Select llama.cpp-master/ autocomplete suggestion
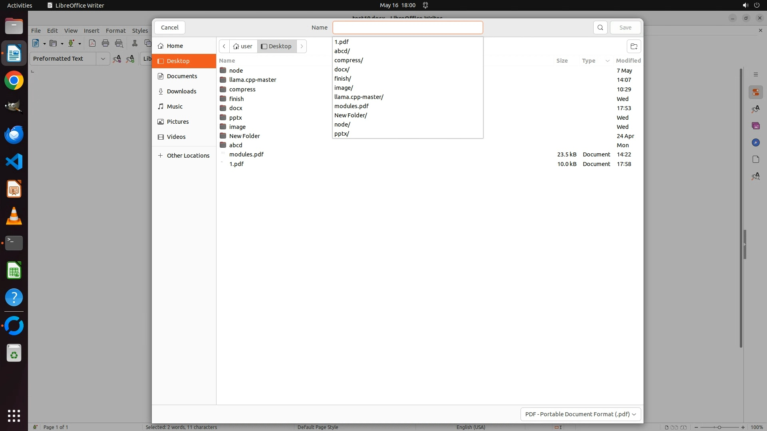This screenshot has width=767, height=431. tap(359, 97)
